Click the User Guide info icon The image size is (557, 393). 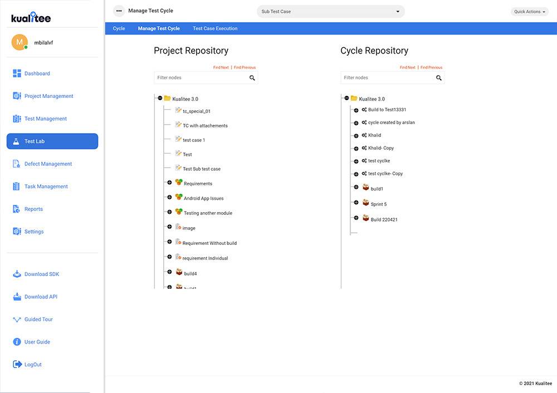pyautogui.click(x=17, y=342)
